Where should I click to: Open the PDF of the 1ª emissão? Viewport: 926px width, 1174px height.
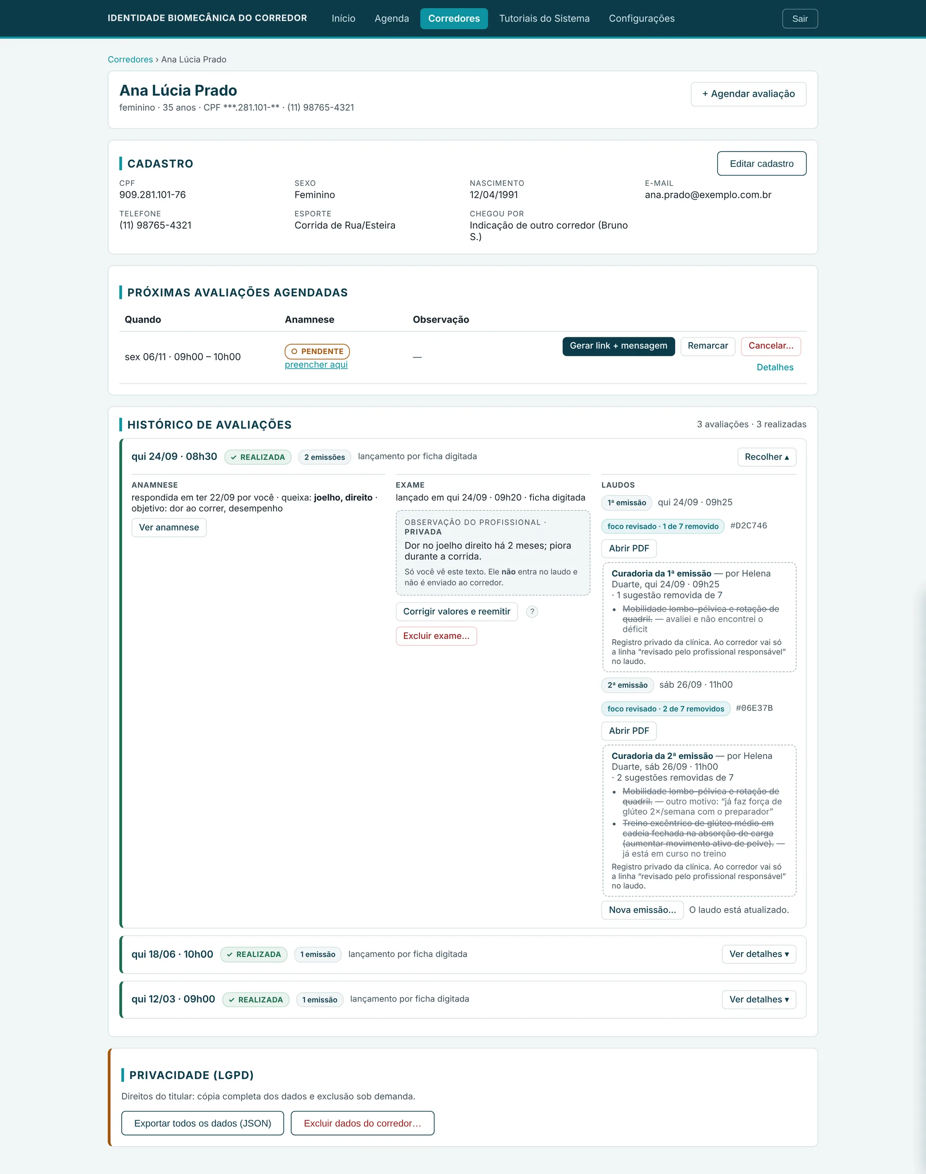tap(628, 549)
